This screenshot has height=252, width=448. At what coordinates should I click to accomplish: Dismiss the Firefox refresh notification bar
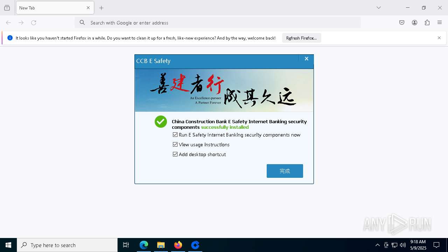click(439, 38)
